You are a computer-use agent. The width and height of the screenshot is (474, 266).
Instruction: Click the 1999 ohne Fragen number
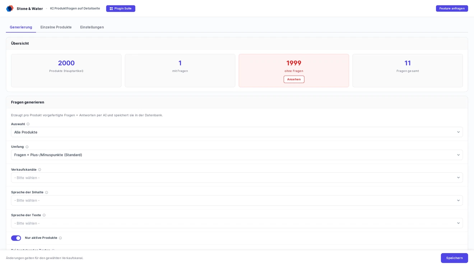(294, 63)
